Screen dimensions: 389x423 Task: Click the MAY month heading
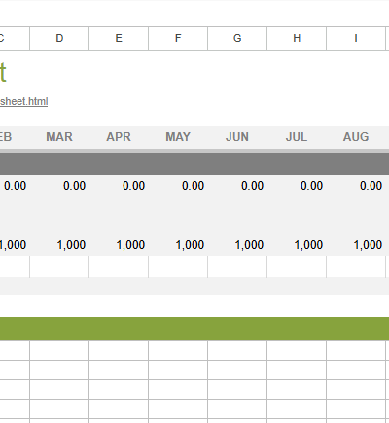pos(178,137)
